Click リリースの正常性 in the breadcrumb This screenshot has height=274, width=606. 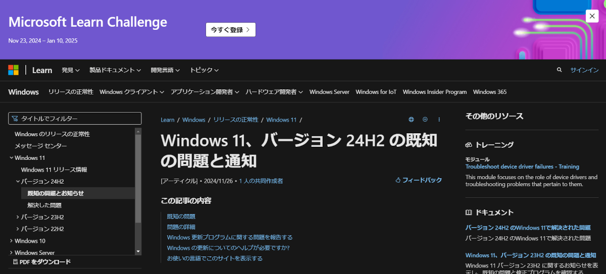coord(236,120)
